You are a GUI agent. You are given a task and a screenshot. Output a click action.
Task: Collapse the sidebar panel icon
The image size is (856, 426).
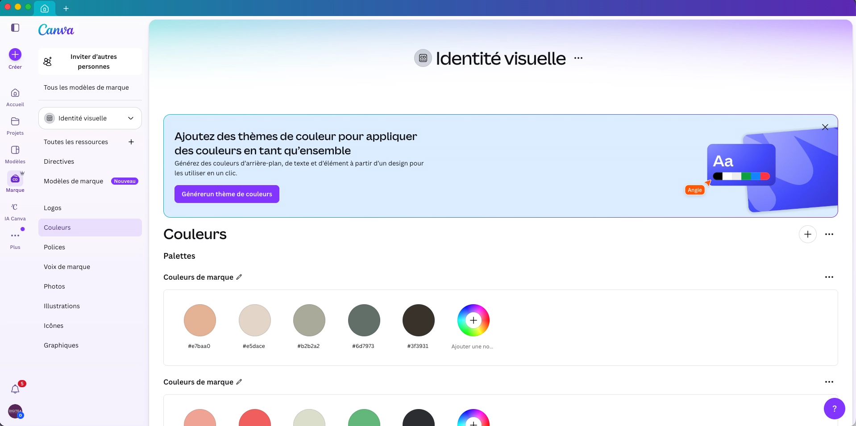[x=15, y=28]
